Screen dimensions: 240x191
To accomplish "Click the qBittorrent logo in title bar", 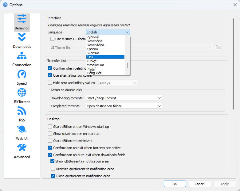I will pos(5,5).
